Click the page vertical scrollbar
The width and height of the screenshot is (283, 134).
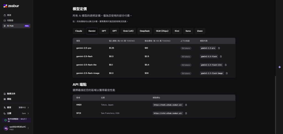point(276,104)
